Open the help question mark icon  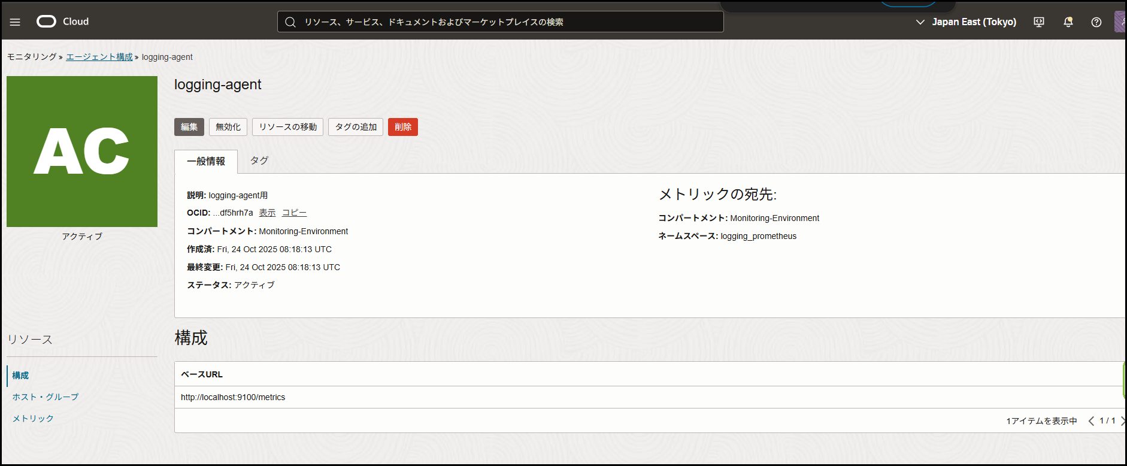tap(1096, 22)
